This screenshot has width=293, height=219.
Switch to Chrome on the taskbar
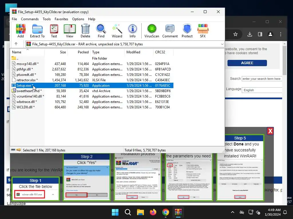(x=166, y=212)
